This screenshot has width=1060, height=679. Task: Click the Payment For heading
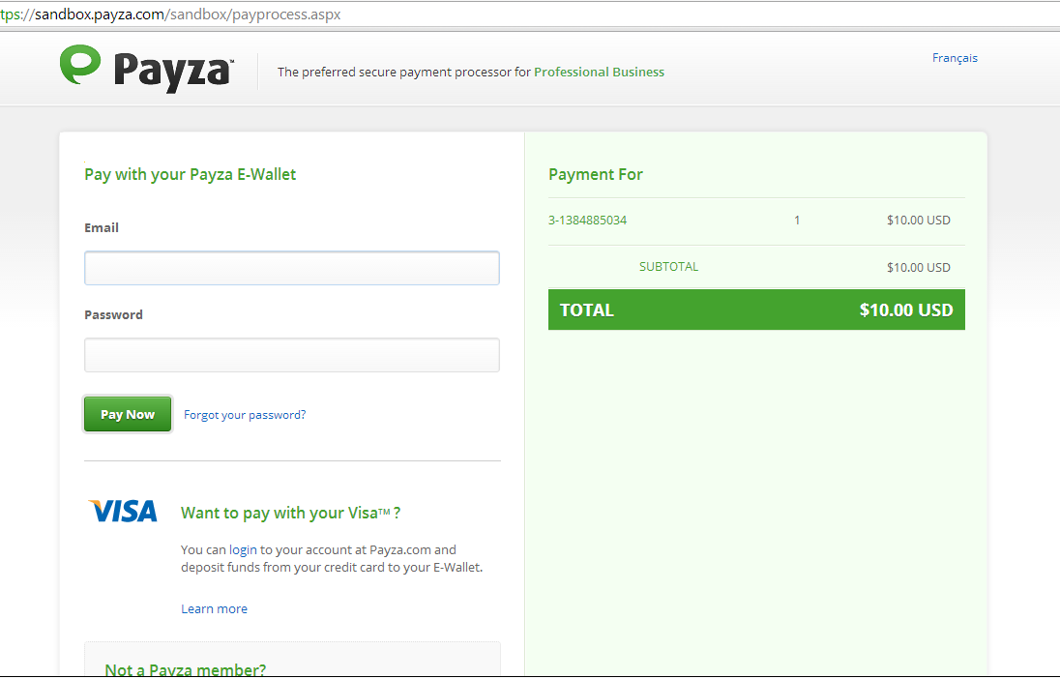click(x=596, y=174)
